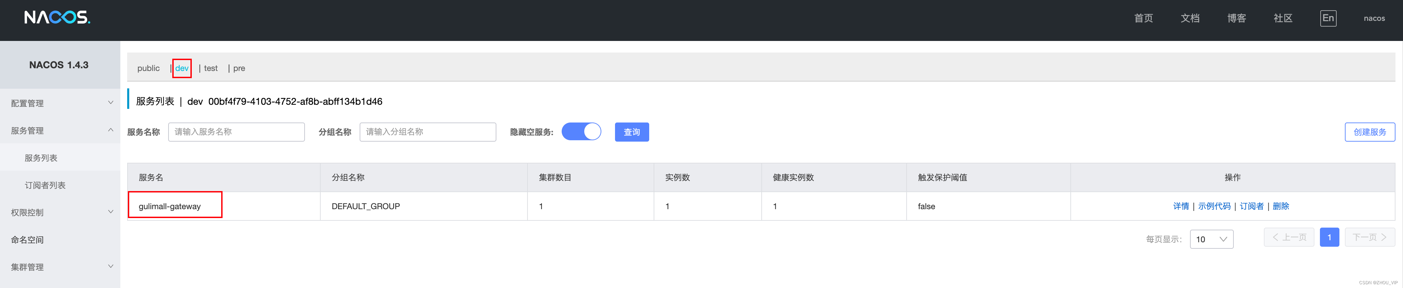Toggle the hide empty services switch

581,131
